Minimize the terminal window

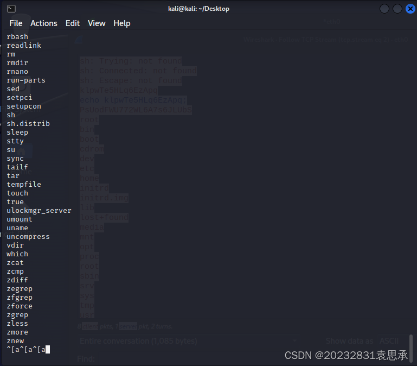click(x=384, y=9)
